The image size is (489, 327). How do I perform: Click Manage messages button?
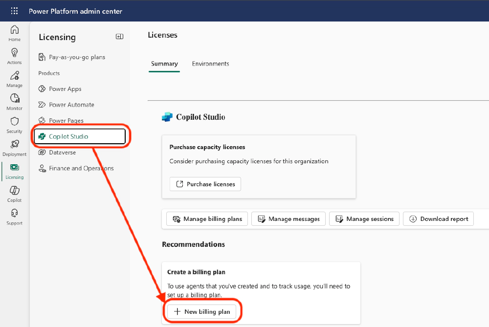click(x=289, y=219)
